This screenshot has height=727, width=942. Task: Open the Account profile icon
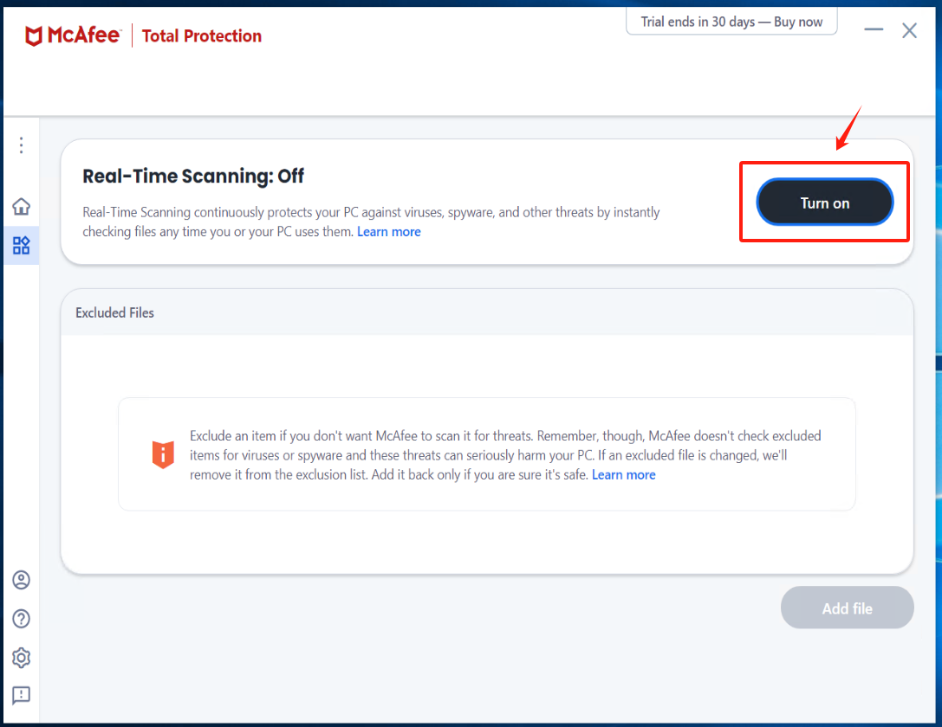point(21,580)
